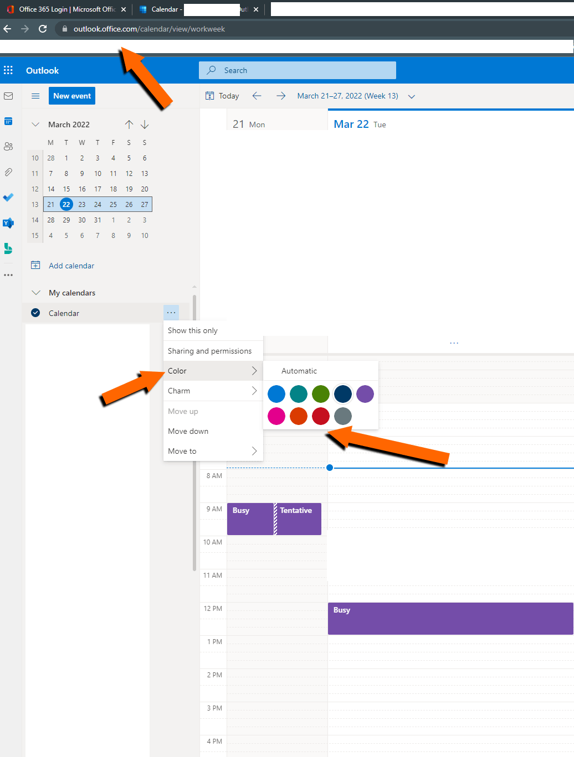
Task: Collapse the March 2022 mini calendar
Action: click(35, 125)
